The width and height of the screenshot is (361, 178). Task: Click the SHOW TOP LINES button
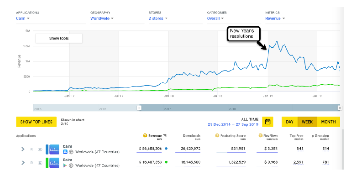[36, 122]
